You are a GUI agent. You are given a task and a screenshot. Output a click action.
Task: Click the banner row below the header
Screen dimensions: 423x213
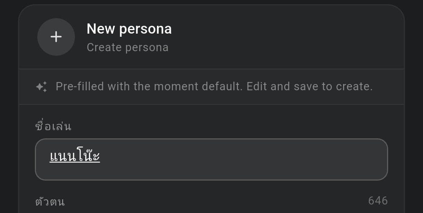tap(211, 87)
